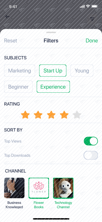Screen dimensions: 102x222
Task: Set rating to one star
Action: (25, 115)
